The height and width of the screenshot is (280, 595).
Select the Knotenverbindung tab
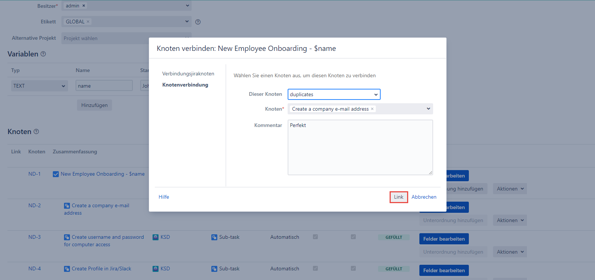[x=185, y=85]
